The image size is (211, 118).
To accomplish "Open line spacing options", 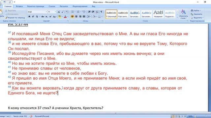I will tap(89, 17).
